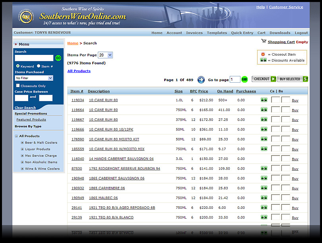This screenshot has width=322, height=243.
Task: Click the second Case Price field after 'and'
Action: click(46, 98)
